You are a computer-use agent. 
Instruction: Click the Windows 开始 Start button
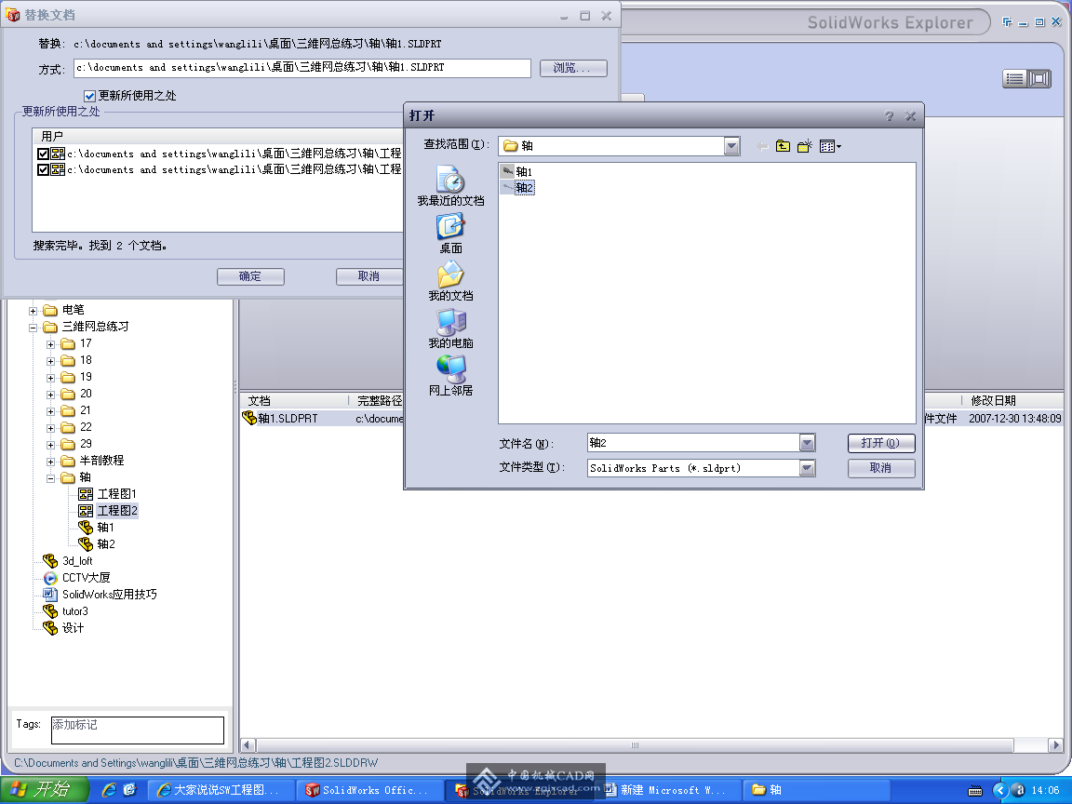44,790
